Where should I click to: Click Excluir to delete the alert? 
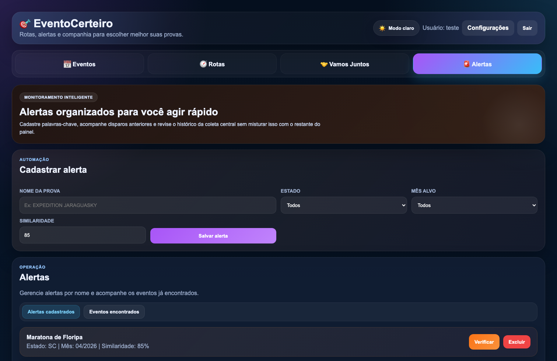click(x=516, y=342)
